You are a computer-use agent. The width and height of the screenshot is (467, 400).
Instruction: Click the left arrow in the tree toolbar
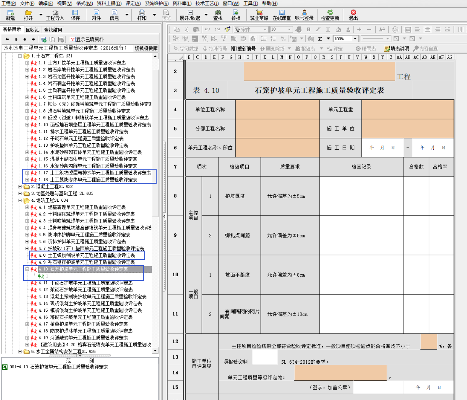coord(7,39)
